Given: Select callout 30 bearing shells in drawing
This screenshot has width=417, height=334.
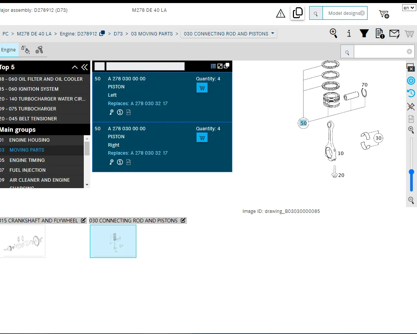Looking at the screenshot, I should coord(378,138).
